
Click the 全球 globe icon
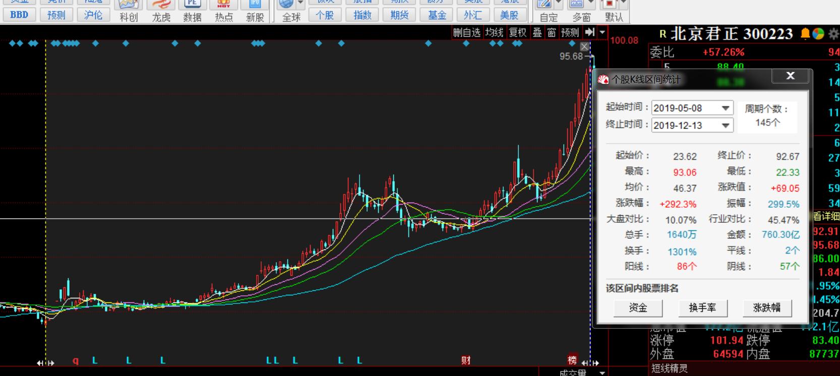[x=291, y=11]
